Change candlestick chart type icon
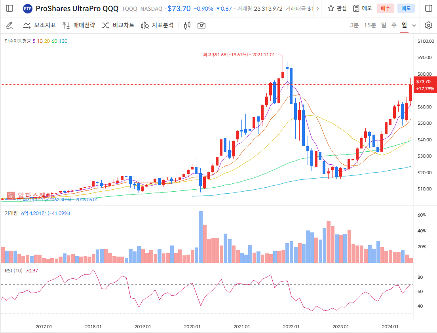437x333 pixels. 187,25
